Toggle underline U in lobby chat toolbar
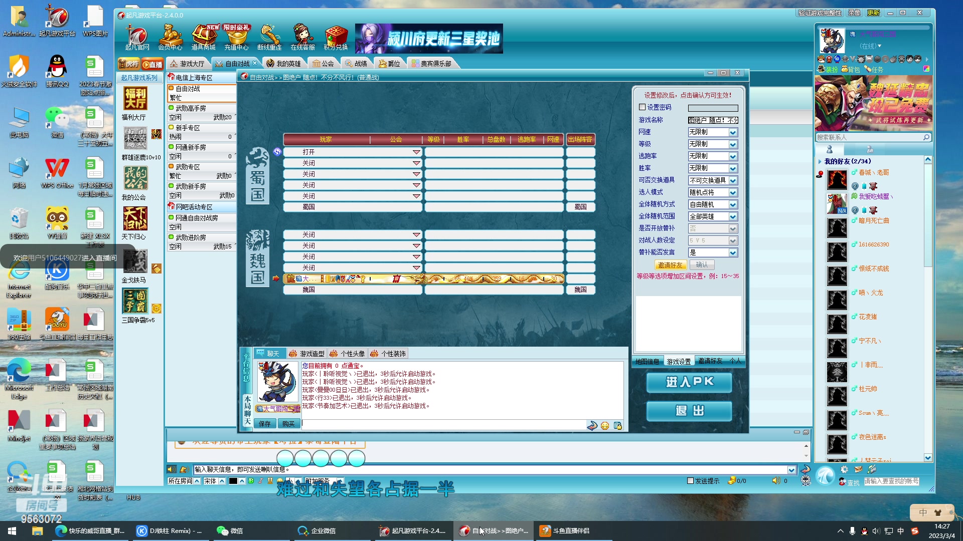 point(270,481)
